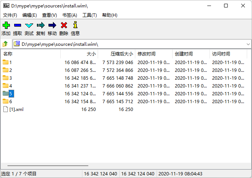Click the blue Extract (提取) minus icon

click(x=18, y=25)
